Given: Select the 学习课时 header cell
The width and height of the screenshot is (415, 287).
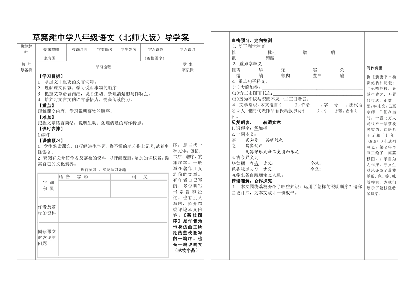Looking at the screenshot, I should point(188,49).
